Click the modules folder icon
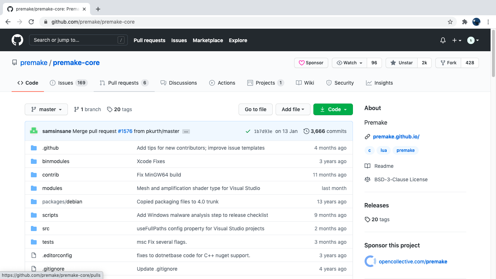This screenshot has width=496, height=279. (x=34, y=188)
